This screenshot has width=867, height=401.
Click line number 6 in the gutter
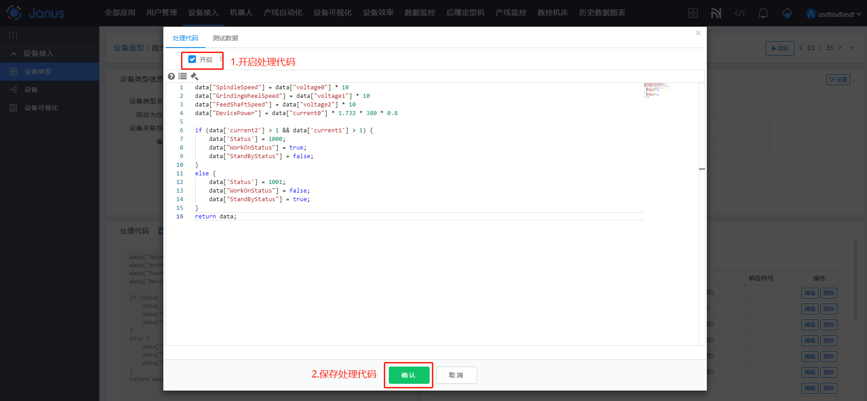click(181, 130)
